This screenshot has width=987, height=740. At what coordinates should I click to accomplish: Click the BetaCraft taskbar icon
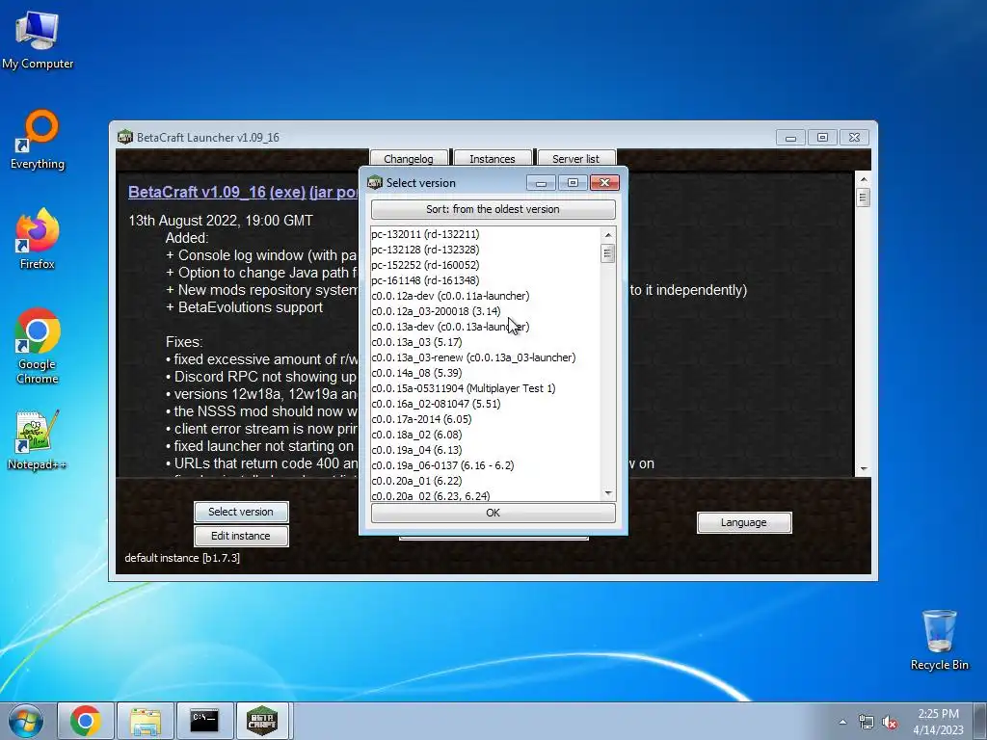coord(262,721)
